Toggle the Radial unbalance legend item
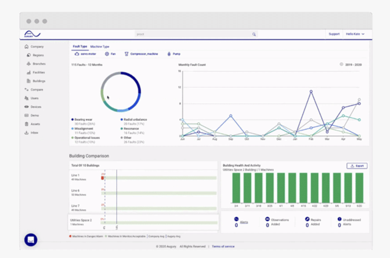Viewport: 390px width, 258px height. point(134,119)
